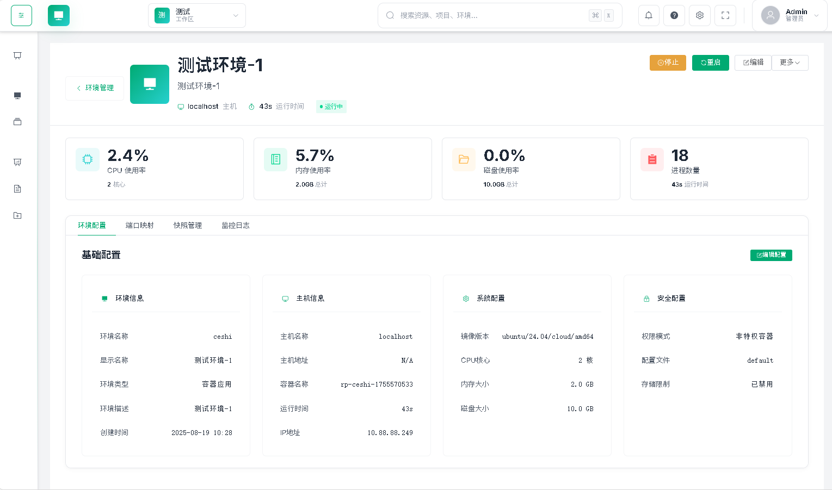Click the 编辑 button in header
This screenshot has height=490, width=832.
point(753,63)
